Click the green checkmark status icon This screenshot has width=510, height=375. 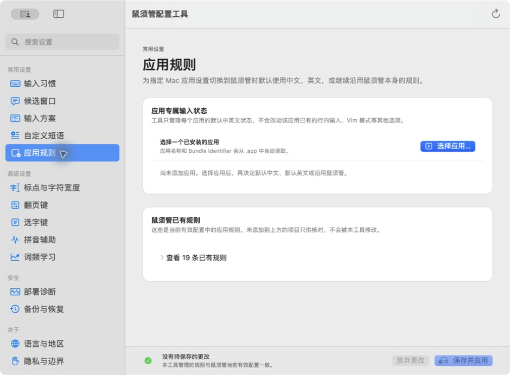coord(148,360)
